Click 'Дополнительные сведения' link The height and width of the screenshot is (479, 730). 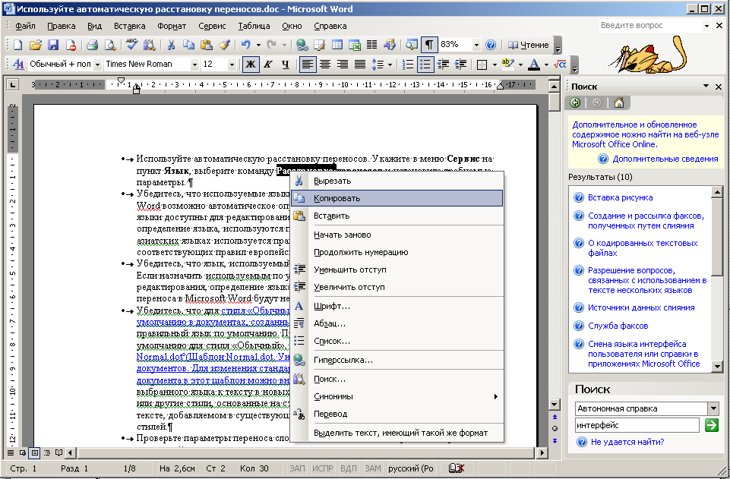point(665,159)
